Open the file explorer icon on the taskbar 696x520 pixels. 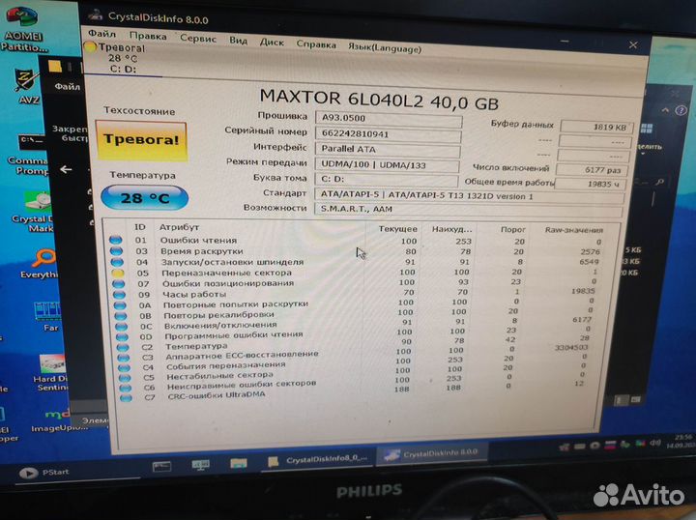[239, 463]
